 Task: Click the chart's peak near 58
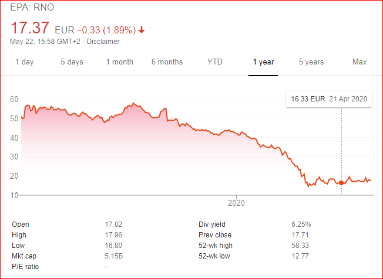(133, 103)
